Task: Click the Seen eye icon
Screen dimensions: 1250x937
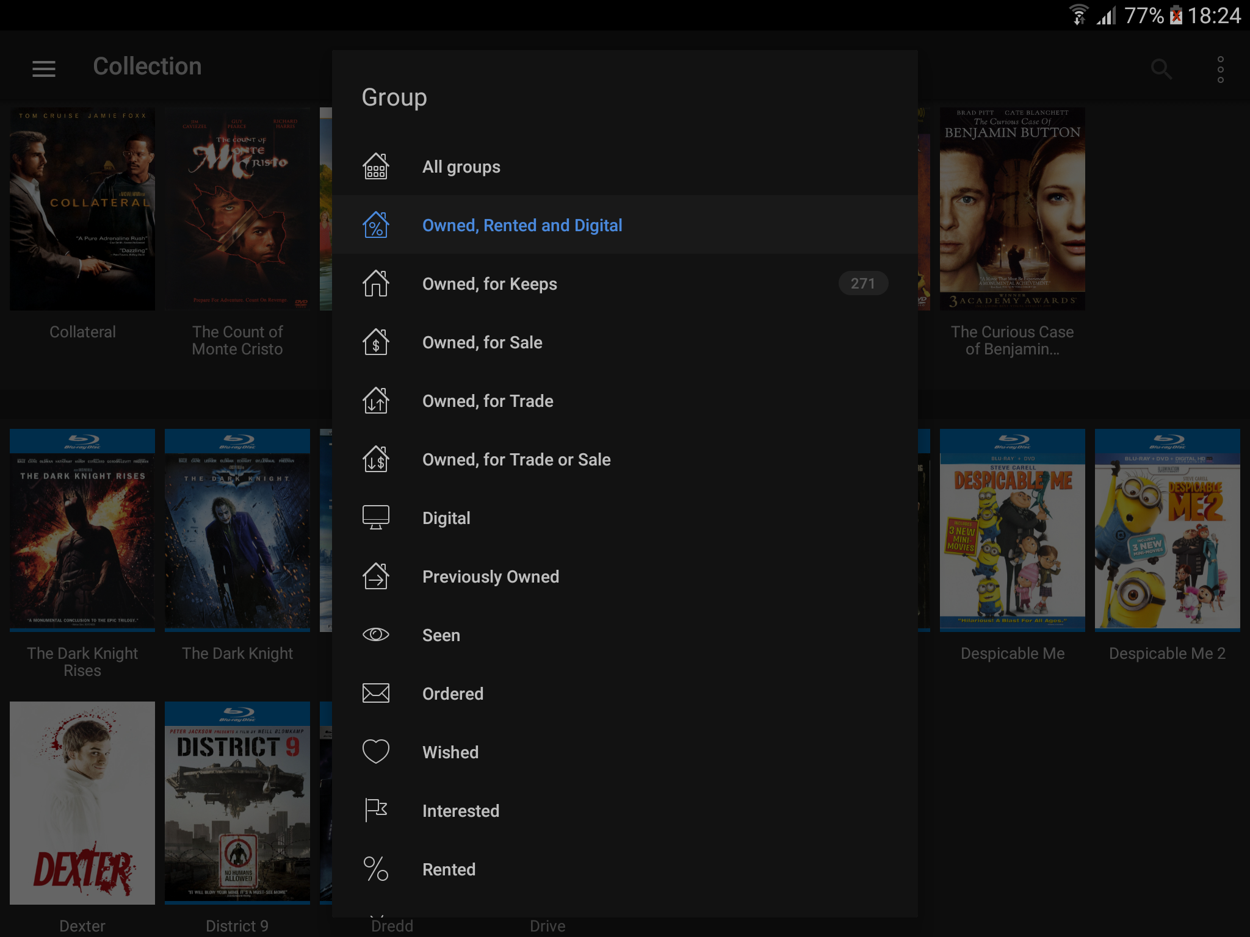Action: pos(376,634)
